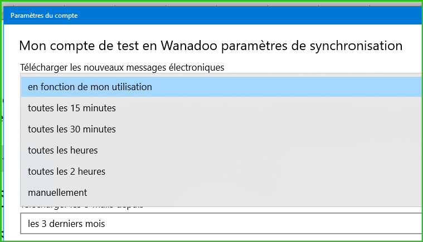Select "en fonction de mon utilisation" option
This screenshot has width=423, height=242.
(x=90, y=87)
